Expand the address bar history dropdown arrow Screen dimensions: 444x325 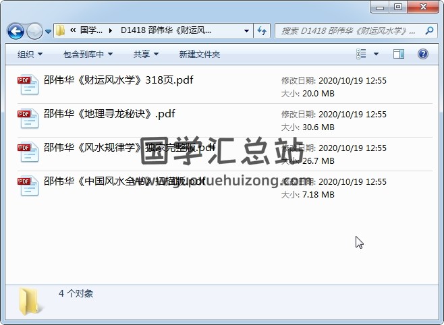tap(247, 30)
